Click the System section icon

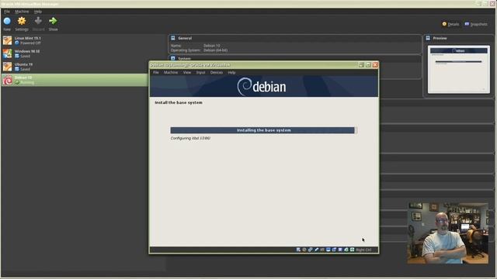point(173,59)
